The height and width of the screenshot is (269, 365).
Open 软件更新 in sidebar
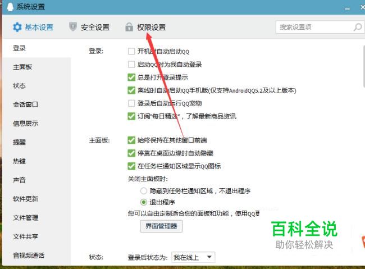(26, 199)
